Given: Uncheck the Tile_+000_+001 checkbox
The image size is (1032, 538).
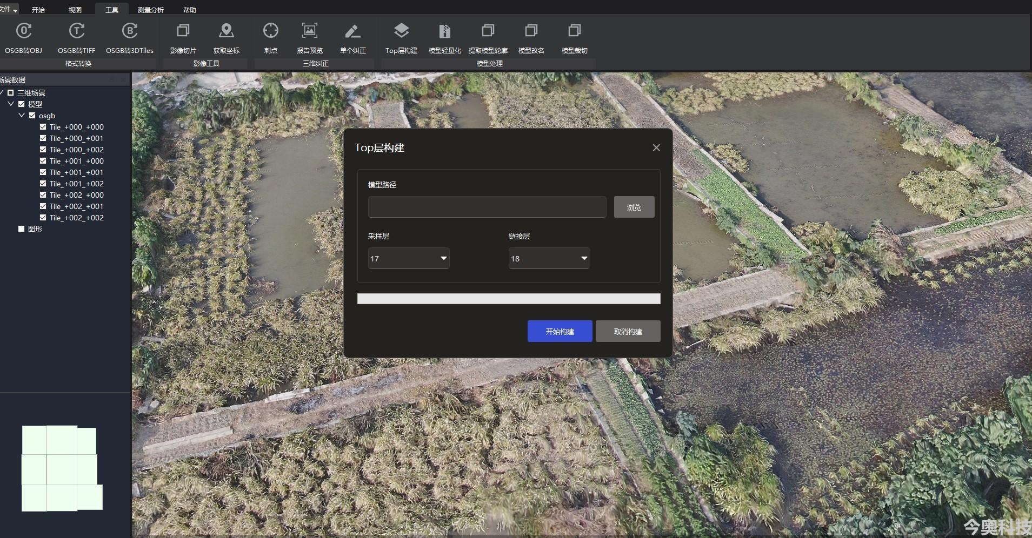Looking at the screenshot, I should (x=43, y=138).
